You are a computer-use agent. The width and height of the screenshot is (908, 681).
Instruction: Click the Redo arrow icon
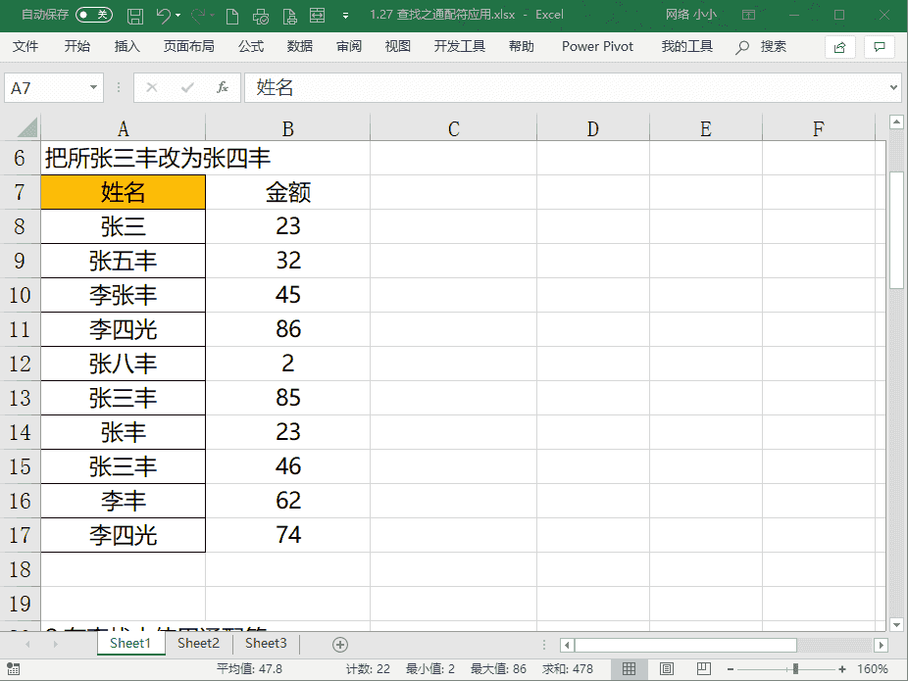199,16
